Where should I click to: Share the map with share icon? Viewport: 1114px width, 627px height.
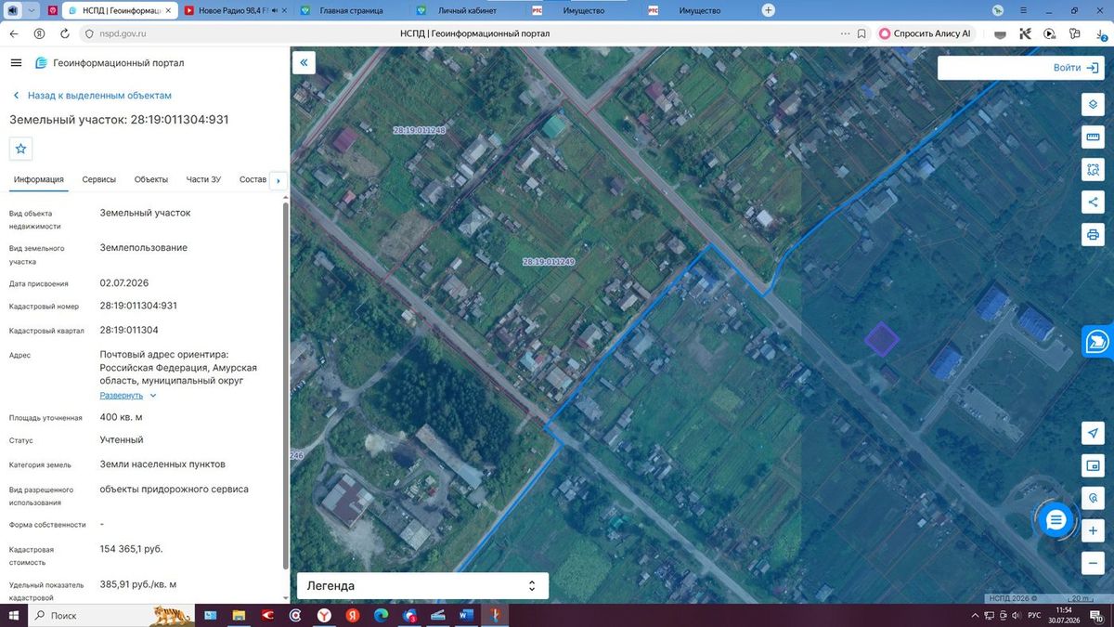click(1093, 202)
